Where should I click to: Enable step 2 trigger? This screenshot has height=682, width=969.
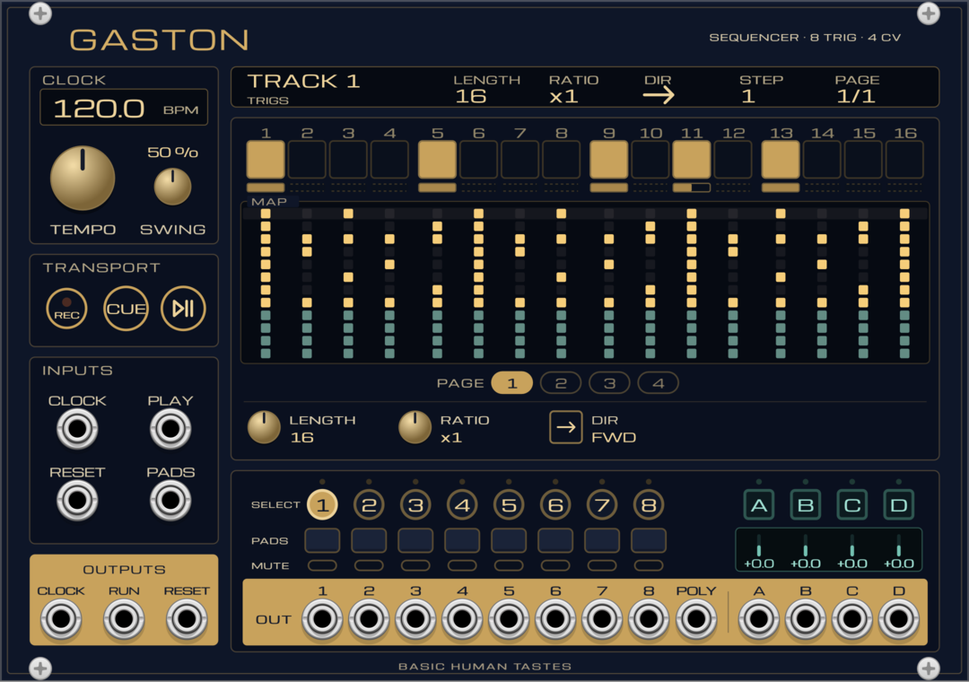[x=307, y=160]
